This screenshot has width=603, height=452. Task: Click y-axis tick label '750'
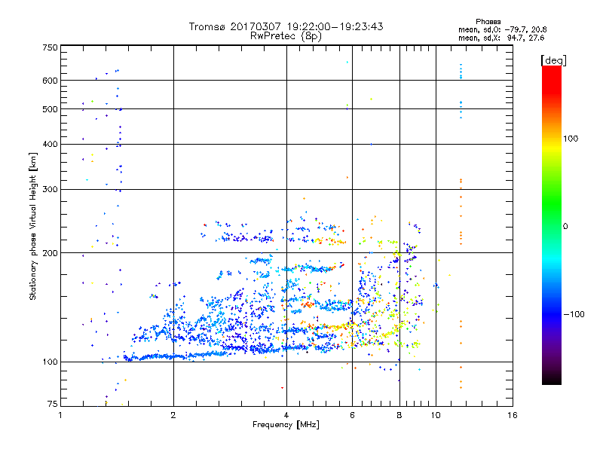(50, 47)
